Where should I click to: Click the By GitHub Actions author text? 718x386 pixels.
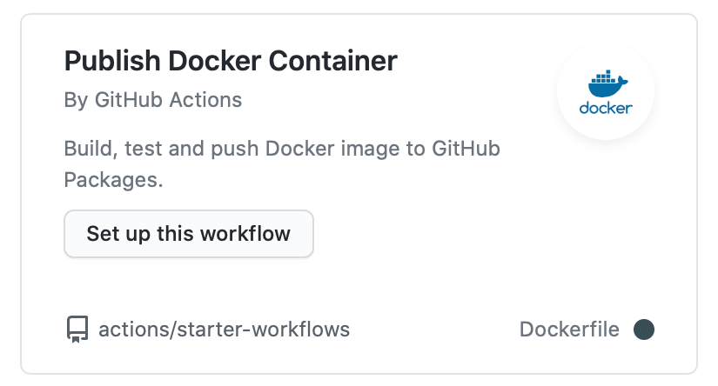click(153, 100)
